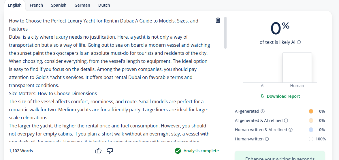
Task: Open info icon beside 'of text is likely AI'
Action: pyautogui.click(x=299, y=42)
